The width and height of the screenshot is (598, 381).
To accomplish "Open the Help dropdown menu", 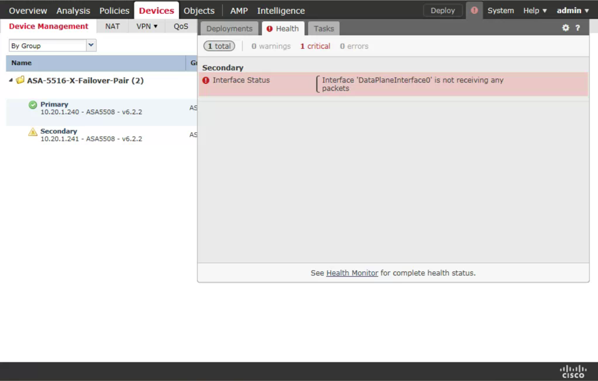I will (535, 11).
